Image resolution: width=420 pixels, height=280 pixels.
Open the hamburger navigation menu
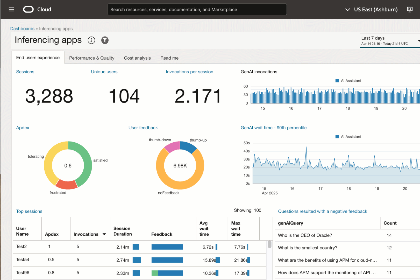click(11, 10)
